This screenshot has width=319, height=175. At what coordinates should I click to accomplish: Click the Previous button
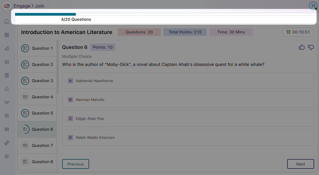(x=76, y=164)
